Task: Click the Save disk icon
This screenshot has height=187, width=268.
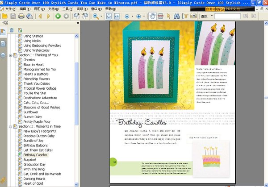Action: pos(13,16)
